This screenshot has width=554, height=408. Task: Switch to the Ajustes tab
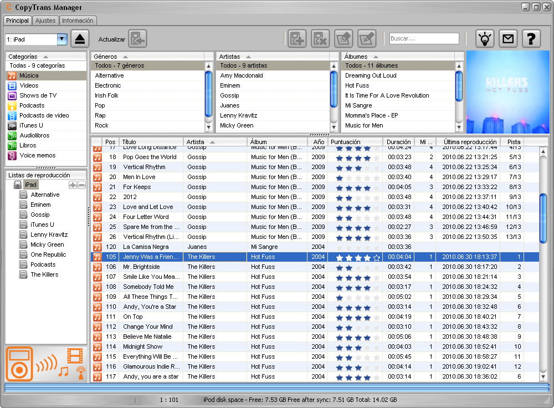point(45,21)
